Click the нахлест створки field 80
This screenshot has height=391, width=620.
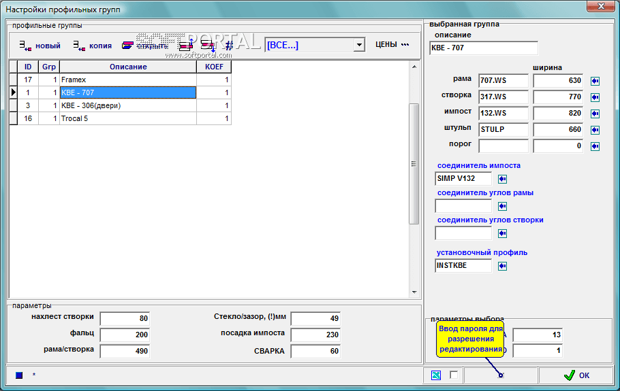click(125, 318)
